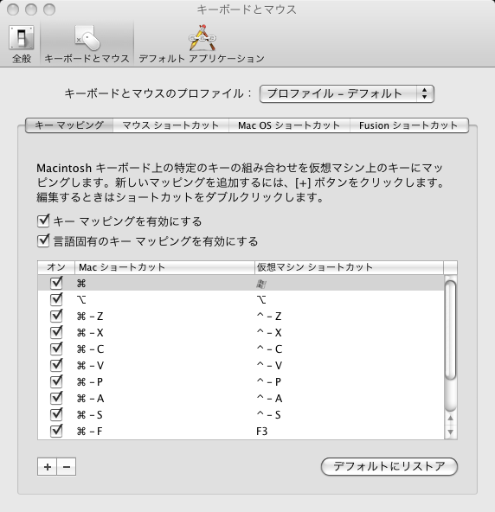The height and width of the screenshot is (512, 495).
Task: Switch to the Mac OS ショートカット tab
Action: (289, 125)
